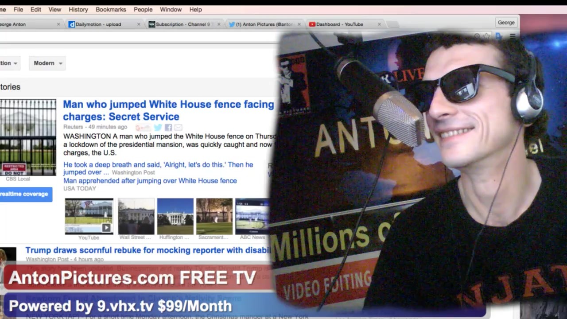Switch to the Dailymotion - upload tab
567x319 pixels.
tap(98, 24)
